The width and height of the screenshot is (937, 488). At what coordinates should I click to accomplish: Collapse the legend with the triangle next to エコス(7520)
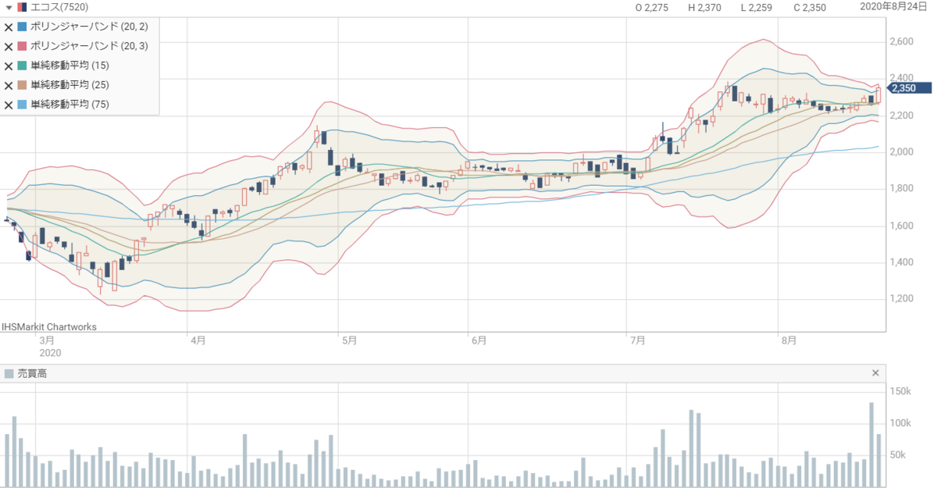8,7
